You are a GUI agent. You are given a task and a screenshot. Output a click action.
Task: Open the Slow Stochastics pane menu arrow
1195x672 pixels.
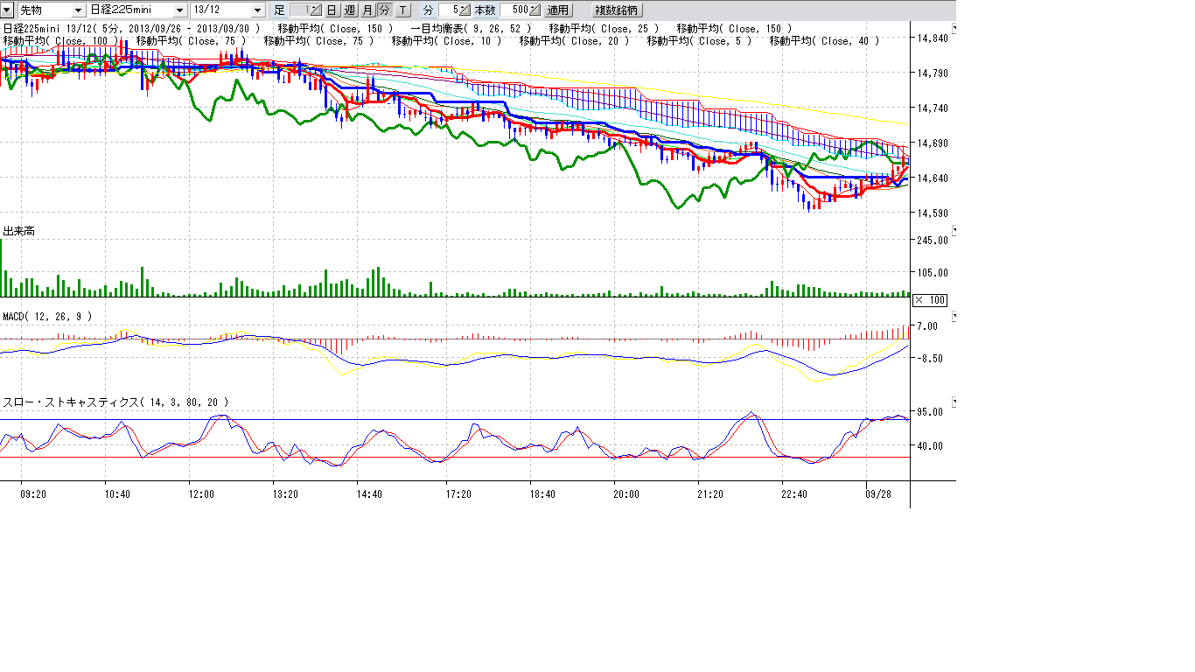coord(954,402)
